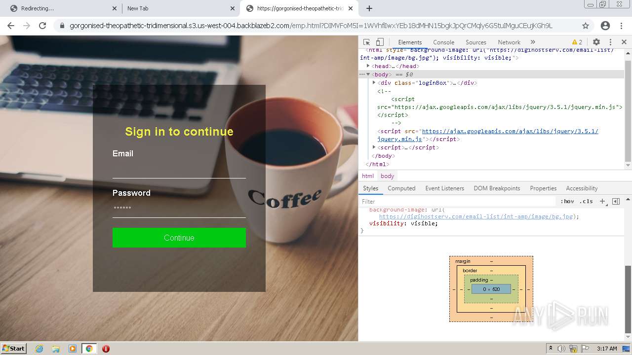Open the Accessibility tab
The height and width of the screenshot is (355, 632).
(582, 188)
